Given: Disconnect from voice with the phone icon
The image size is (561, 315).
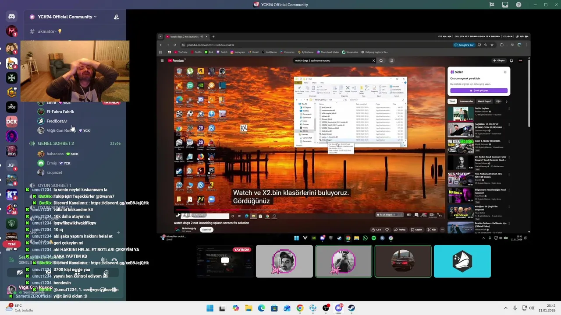Looking at the screenshot, I should tap(114, 260).
